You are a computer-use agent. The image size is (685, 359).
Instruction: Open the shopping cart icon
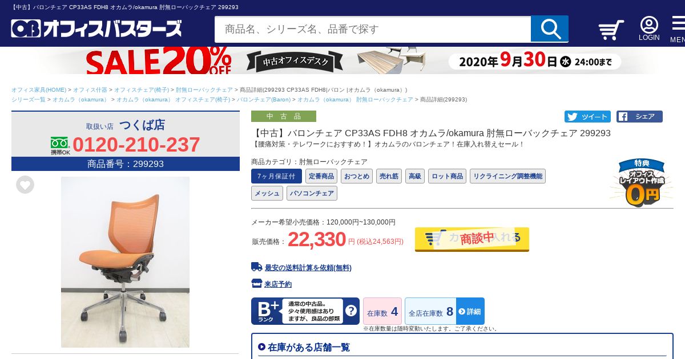(611, 30)
